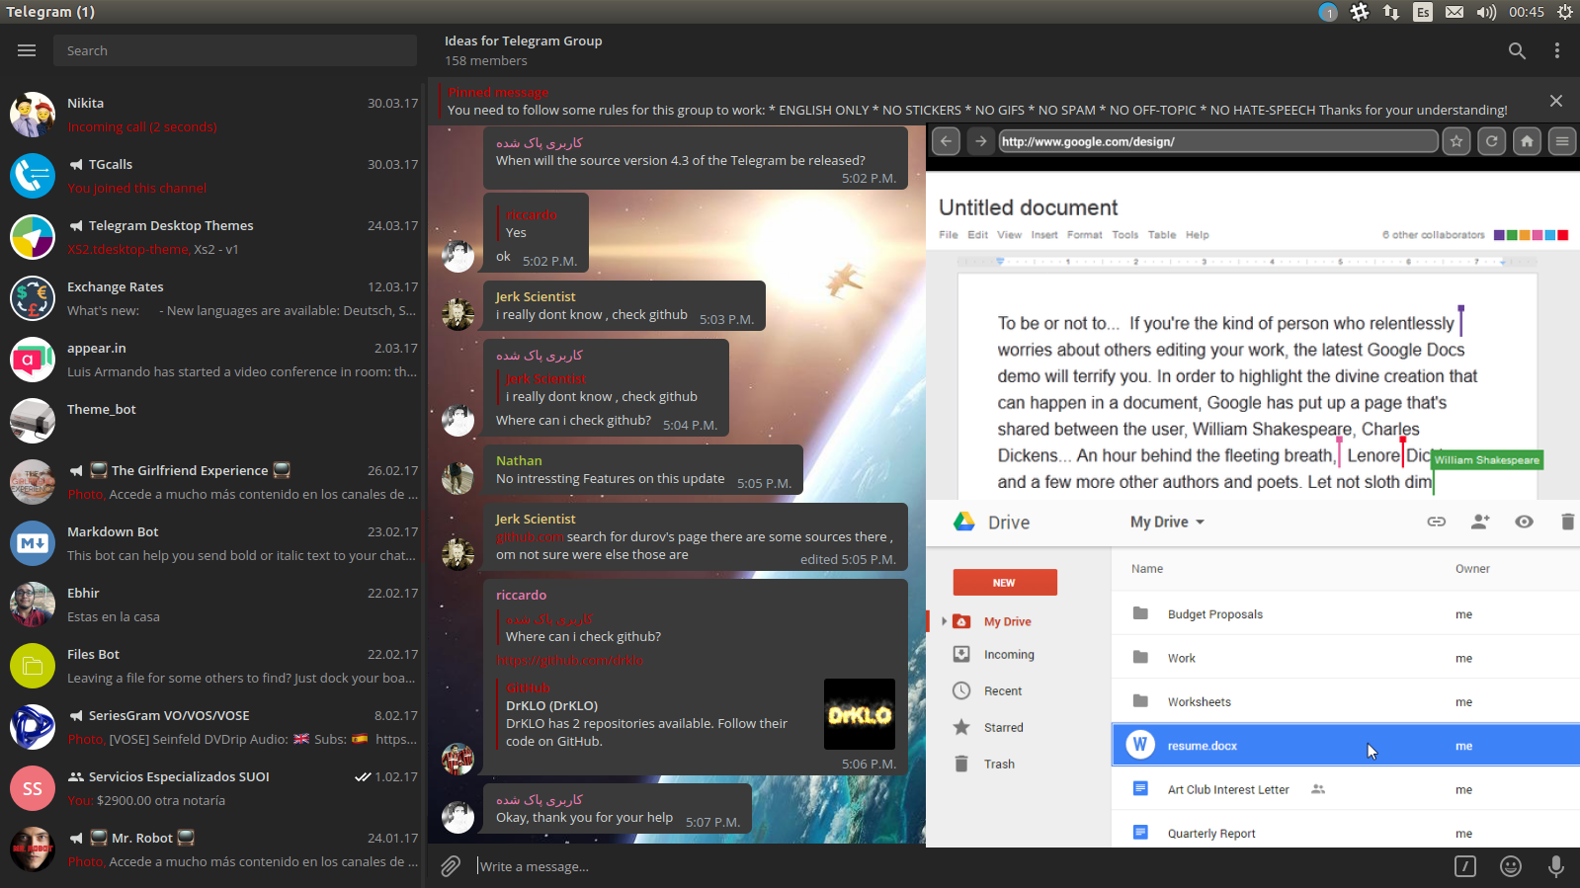Screen dimensions: 1580x888
Task: Open the chat options three-dot menu
Action: (1557, 50)
